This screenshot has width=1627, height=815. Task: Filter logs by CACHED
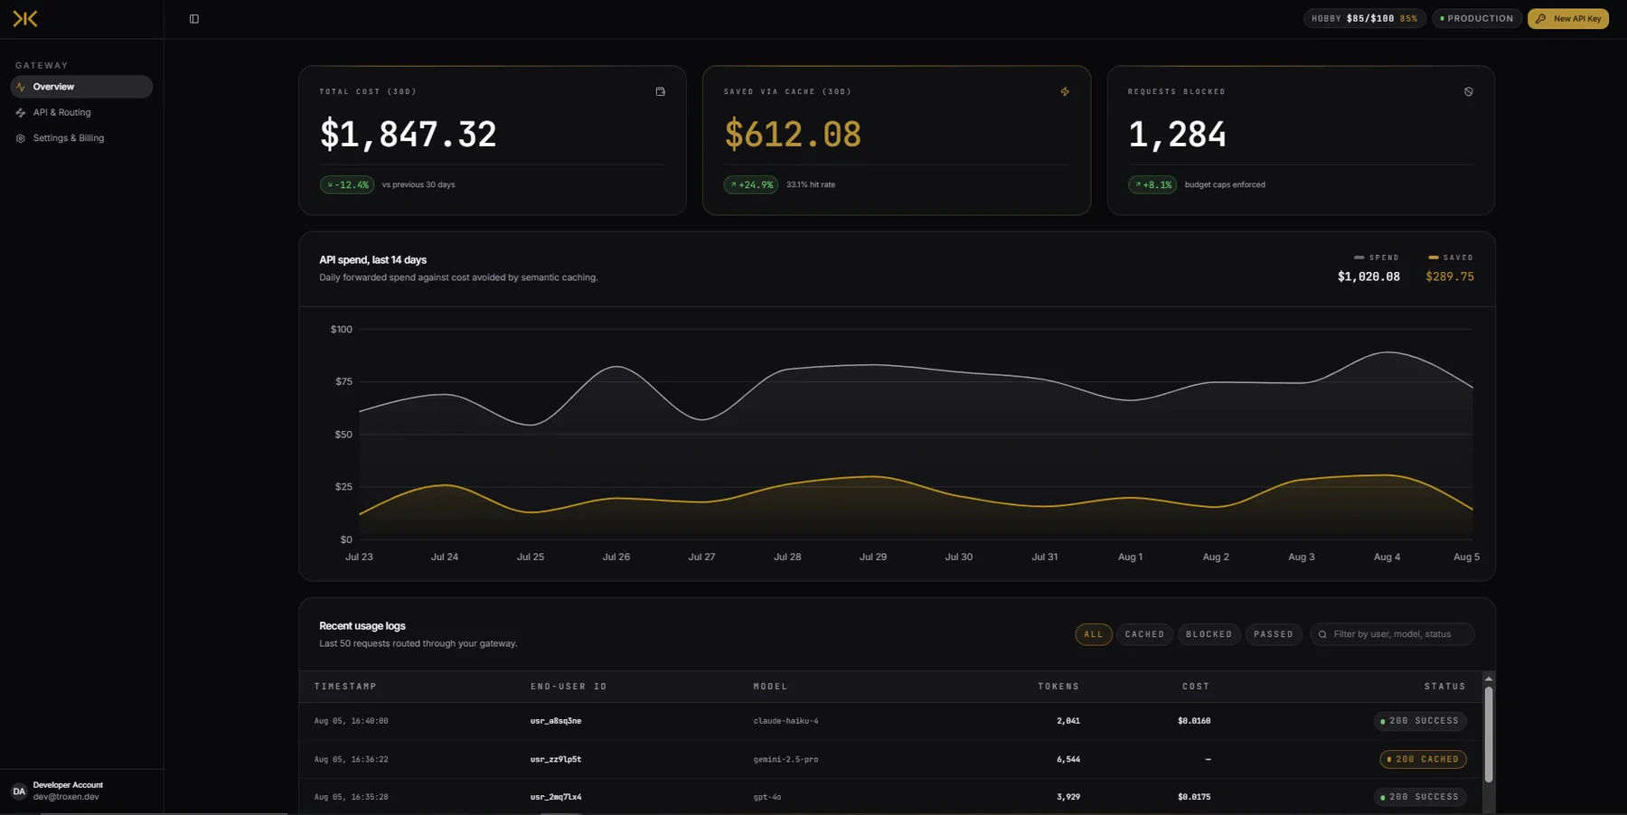tap(1144, 634)
